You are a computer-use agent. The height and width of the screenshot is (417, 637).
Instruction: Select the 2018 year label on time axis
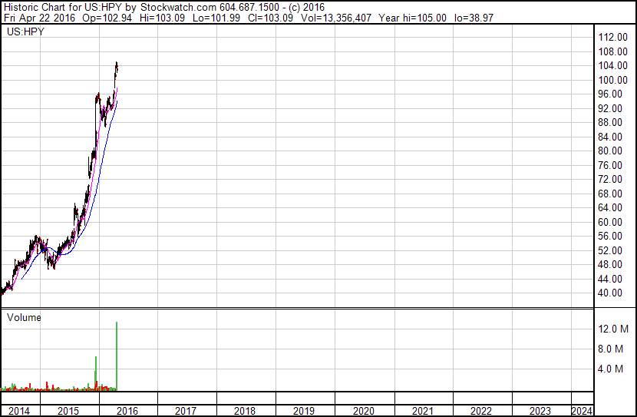pos(245,411)
